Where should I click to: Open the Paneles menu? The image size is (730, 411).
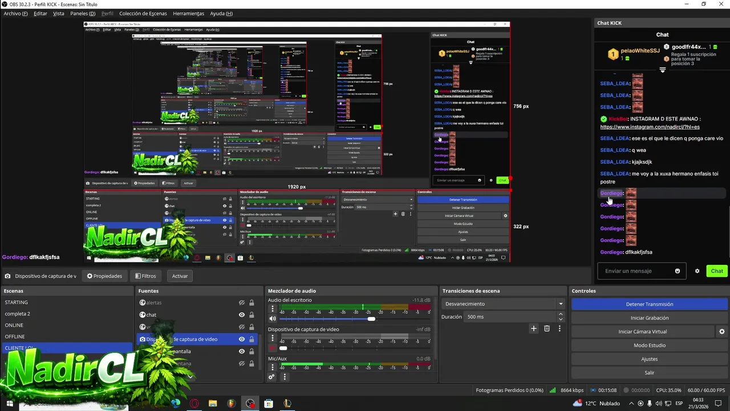(83, 13)
